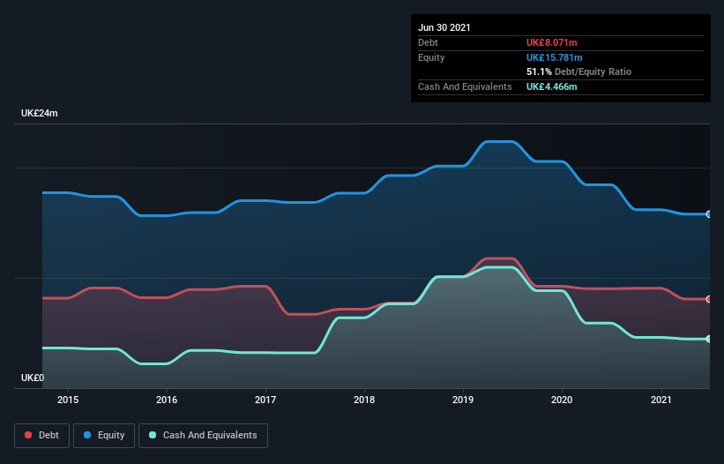724x464 pixels.
Task: Toggle the Equity legend button
Action: pyautogui.click(x=104, y=436)
